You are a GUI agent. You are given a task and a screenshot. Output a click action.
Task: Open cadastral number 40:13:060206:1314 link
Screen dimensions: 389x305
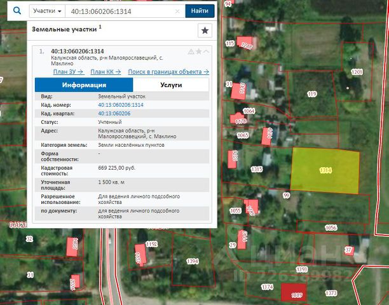(120, 104)
